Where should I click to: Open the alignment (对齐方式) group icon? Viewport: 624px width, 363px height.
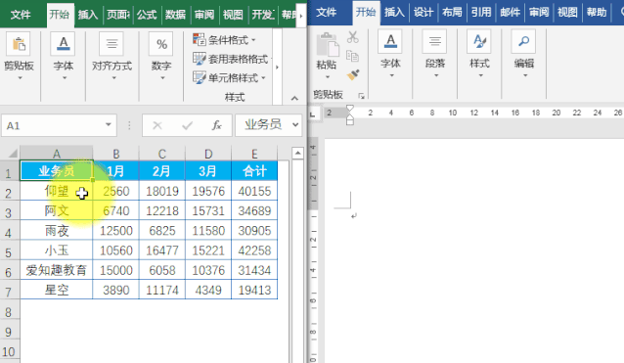coord(111,44)
